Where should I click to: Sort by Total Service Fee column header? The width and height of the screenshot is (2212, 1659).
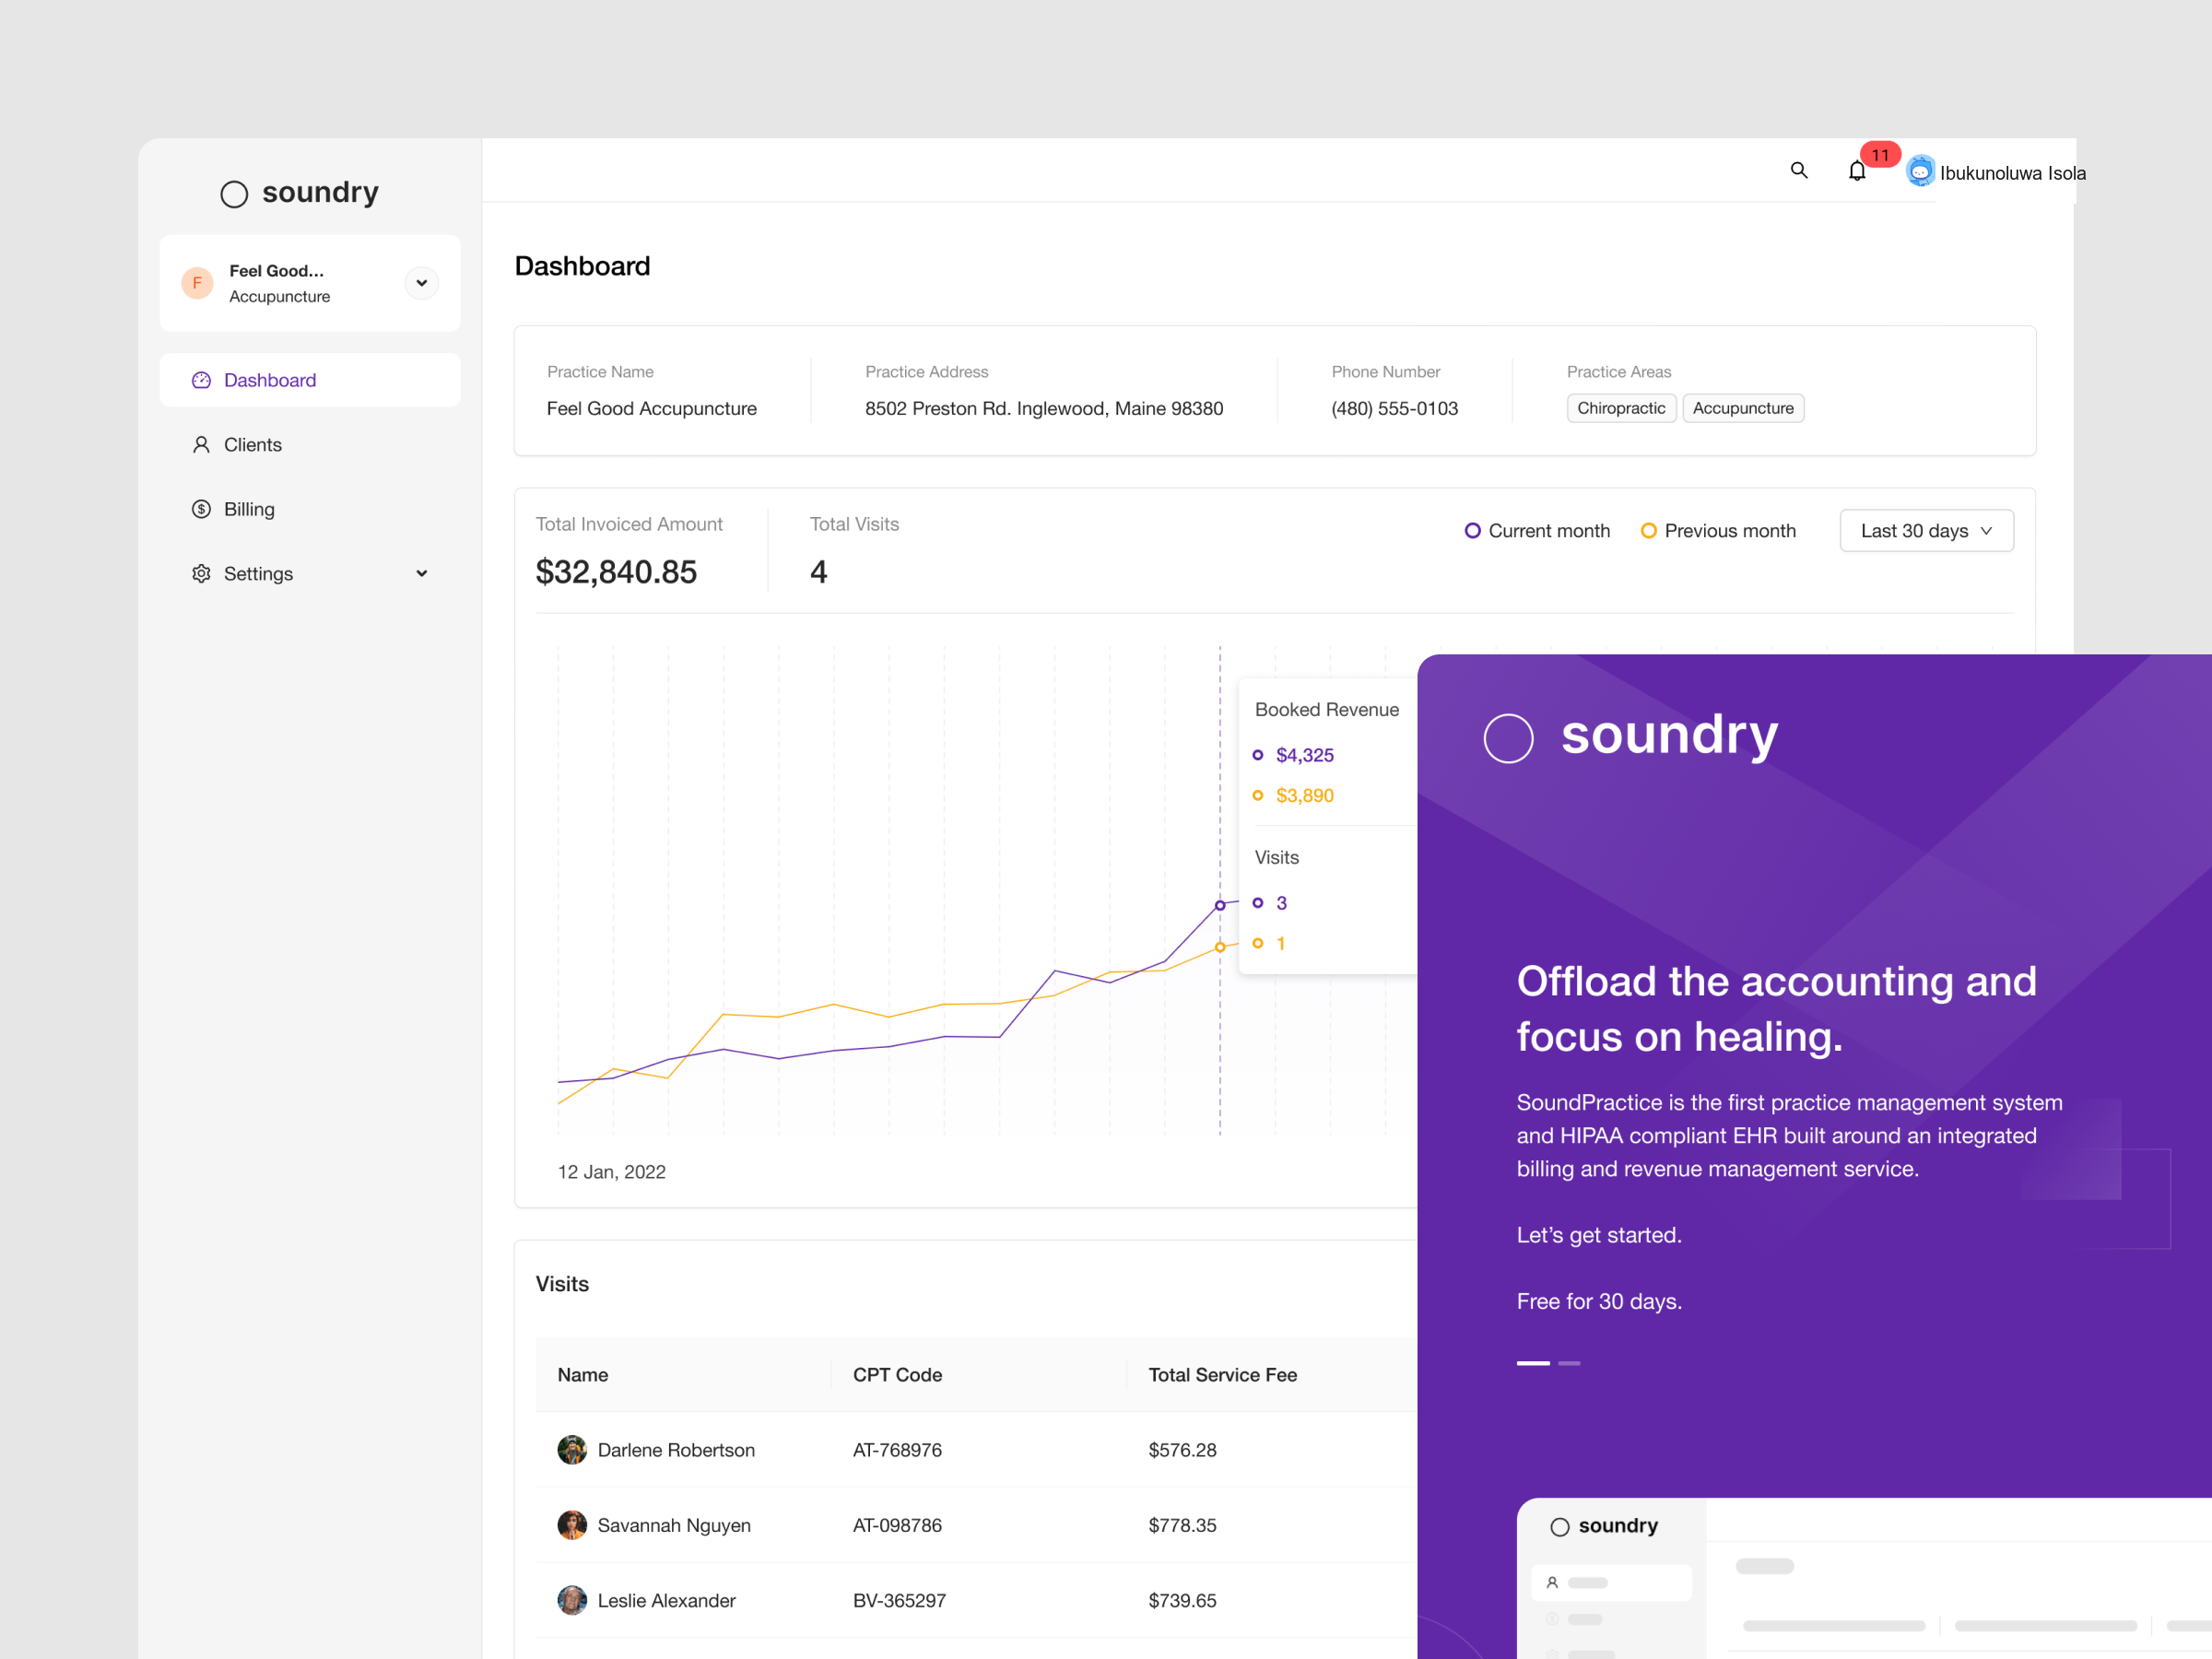pos(1222,1375)
